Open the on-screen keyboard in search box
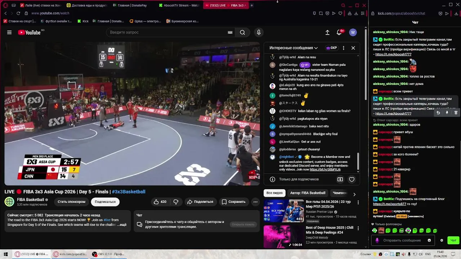The height and width of the screenshot is (259, 461). coord(230,32)
